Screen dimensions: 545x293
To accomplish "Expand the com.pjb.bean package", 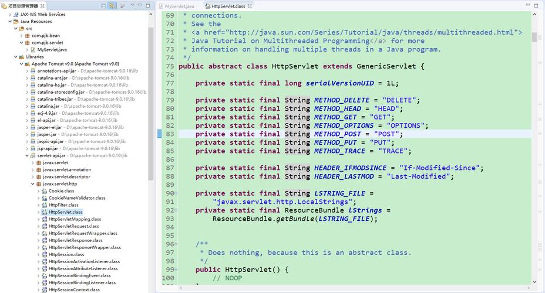I will click(x=21, y=36).
